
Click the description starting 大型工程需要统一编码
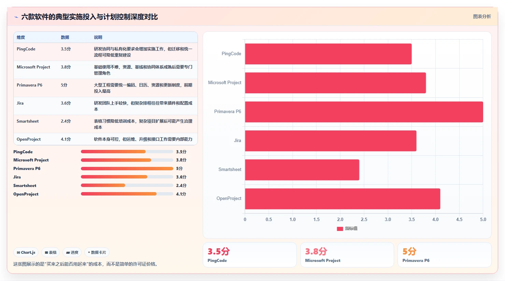143,88
